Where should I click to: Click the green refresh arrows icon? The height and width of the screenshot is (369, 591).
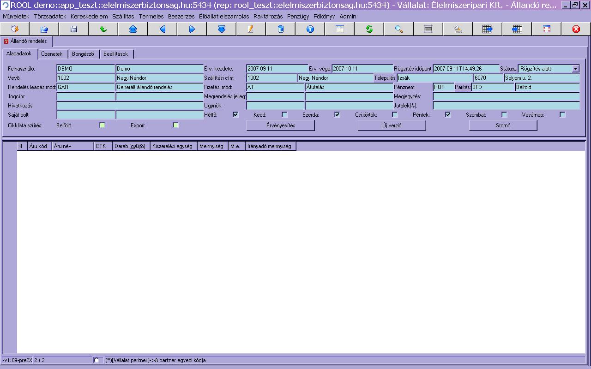(x=369, y=29)
